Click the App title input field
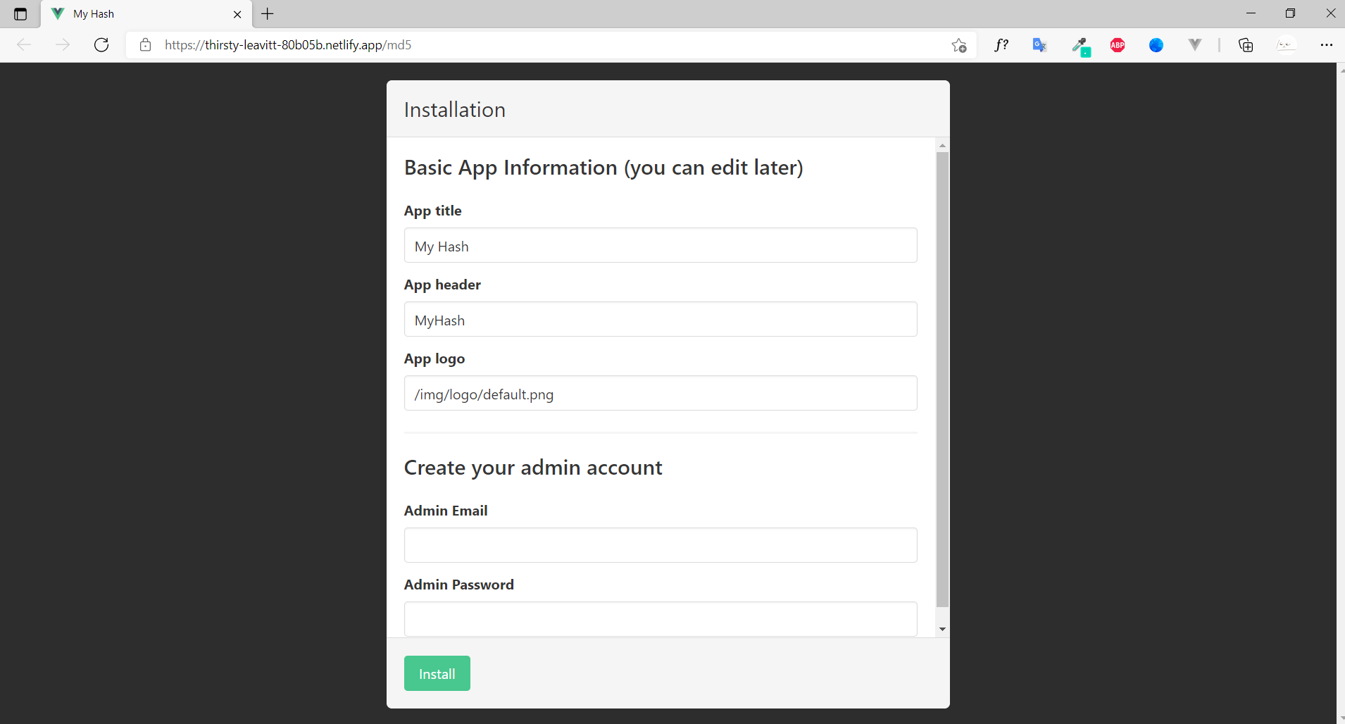Viewport: 1345px width, 724px height. (x=660, y=246)
